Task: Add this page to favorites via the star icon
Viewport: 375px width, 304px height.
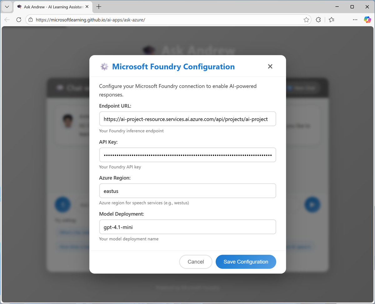Action: click(x=306, y=19)
